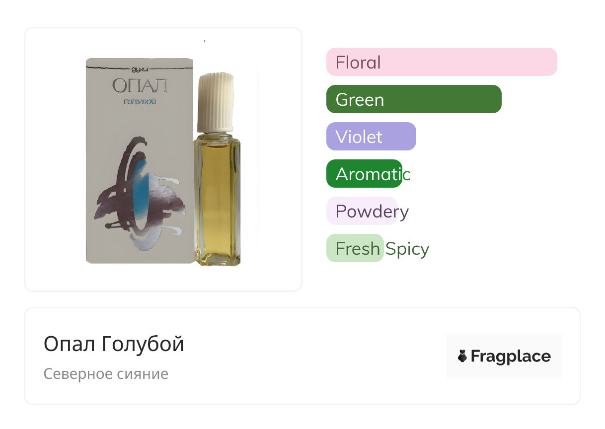Select the Green accord bar
This screenshot has width=605, height=429.
[414, 99]
